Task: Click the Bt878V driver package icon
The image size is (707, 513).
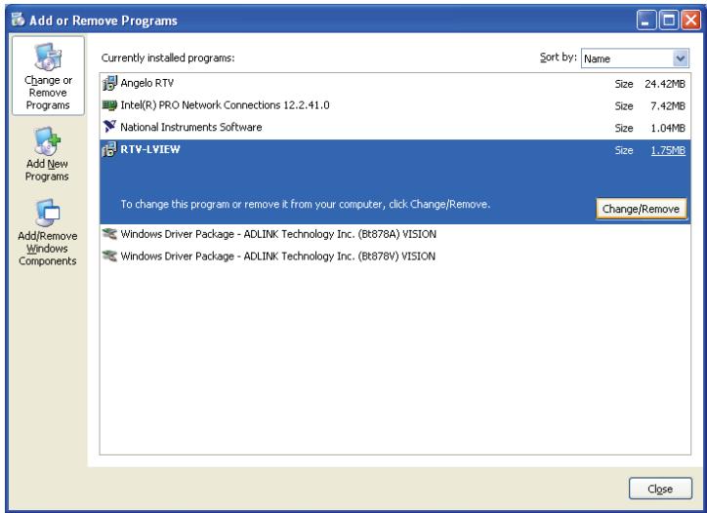Action: (109, 256)
